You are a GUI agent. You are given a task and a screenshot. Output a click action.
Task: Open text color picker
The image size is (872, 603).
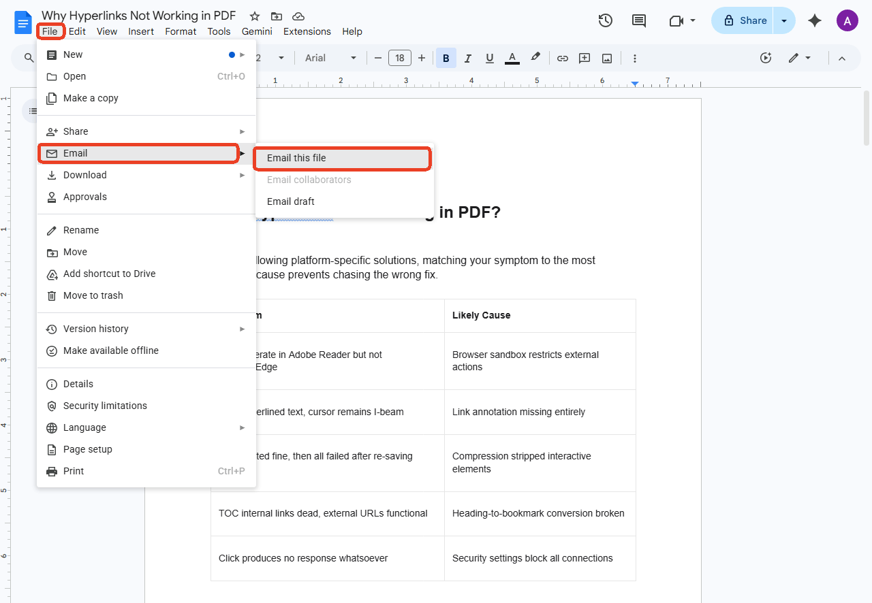pyautogui.click(x=512, y=58)
